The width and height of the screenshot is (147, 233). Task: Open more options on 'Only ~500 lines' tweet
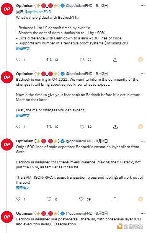[142, 141]
